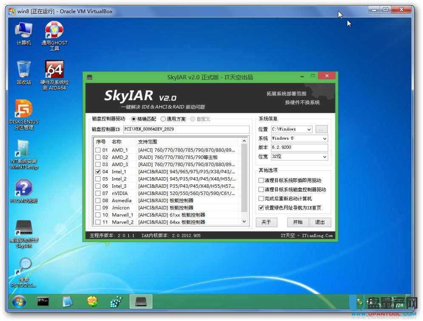Select the 通用方案 radio button
Screen dimensions: 423x321
(163, 119)
